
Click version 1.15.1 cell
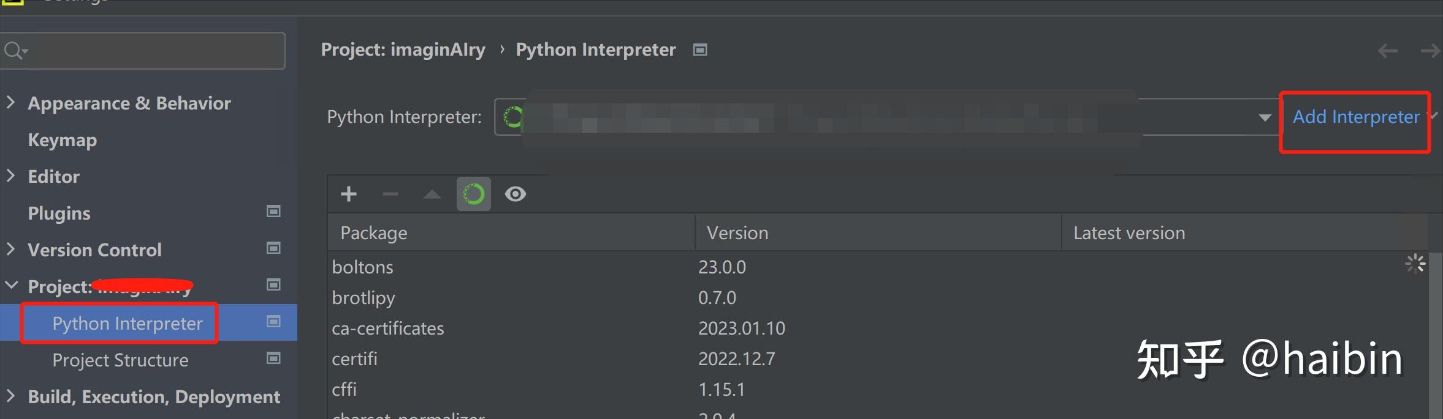[x=721, y=390]
